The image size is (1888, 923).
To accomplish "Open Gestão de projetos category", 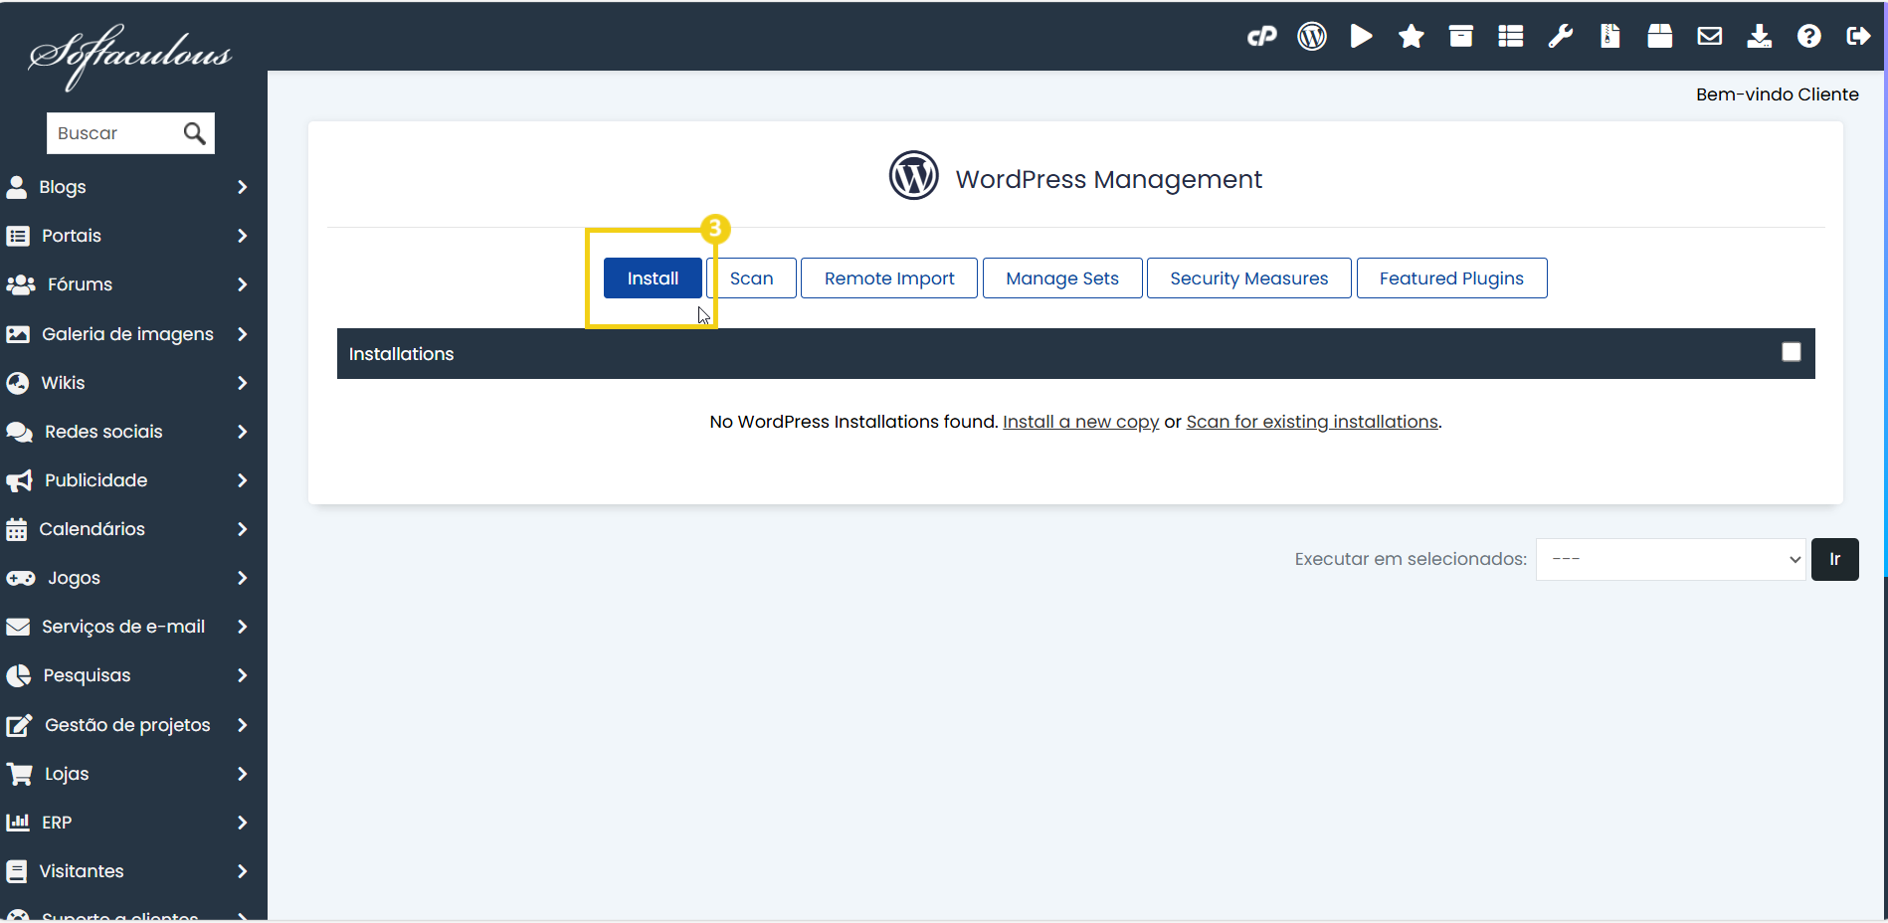I will pos(127,725).
